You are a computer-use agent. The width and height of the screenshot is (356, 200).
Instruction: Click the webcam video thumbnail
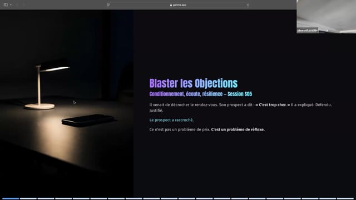coord(327,17)
